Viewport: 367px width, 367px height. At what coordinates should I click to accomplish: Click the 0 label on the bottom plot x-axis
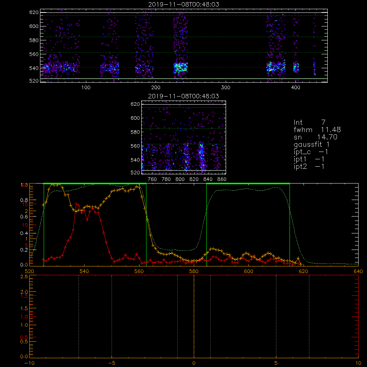pos(194,363)
